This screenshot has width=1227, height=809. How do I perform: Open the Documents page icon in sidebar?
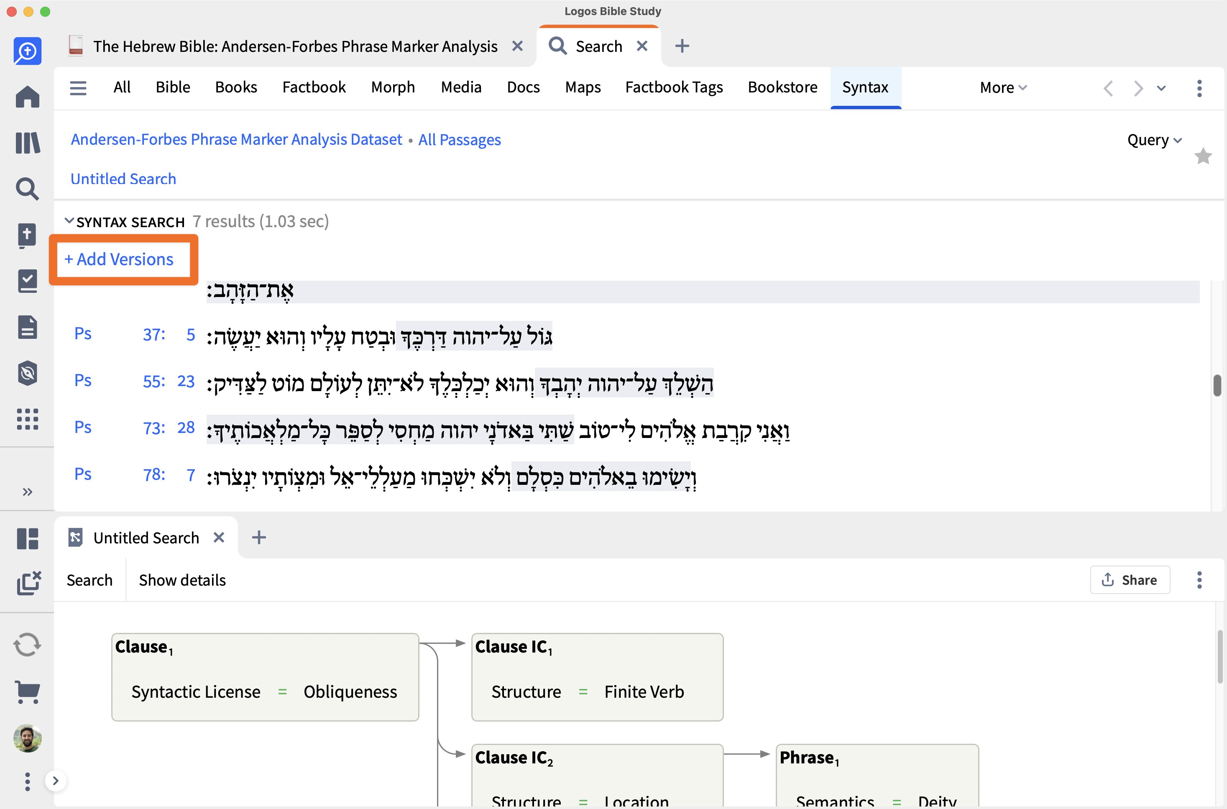[x=27, y=327]
